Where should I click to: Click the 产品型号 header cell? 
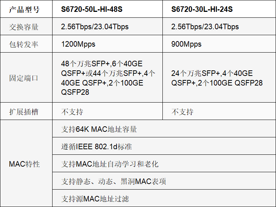point(24,9)
